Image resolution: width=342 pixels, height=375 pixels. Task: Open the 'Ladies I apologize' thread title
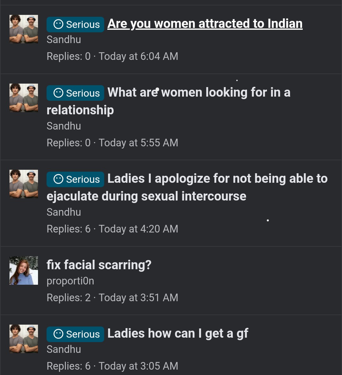click(x=217, y=179)
